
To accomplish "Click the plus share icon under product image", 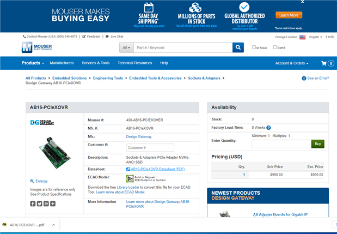I will coord(53,203).
